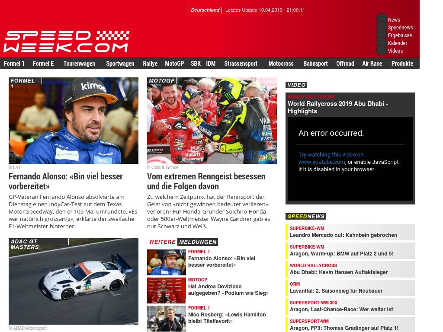Viewport: 443px width, 332px height.
Task: Open Abu Dhabi Kevin Hansen Auftaktsieger item
Action: [338, 272]
